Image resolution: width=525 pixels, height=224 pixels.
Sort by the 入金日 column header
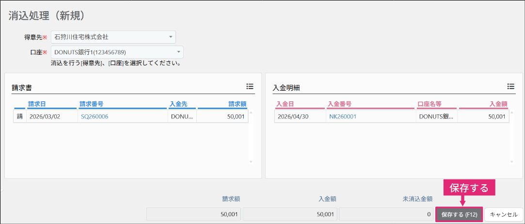300,104
